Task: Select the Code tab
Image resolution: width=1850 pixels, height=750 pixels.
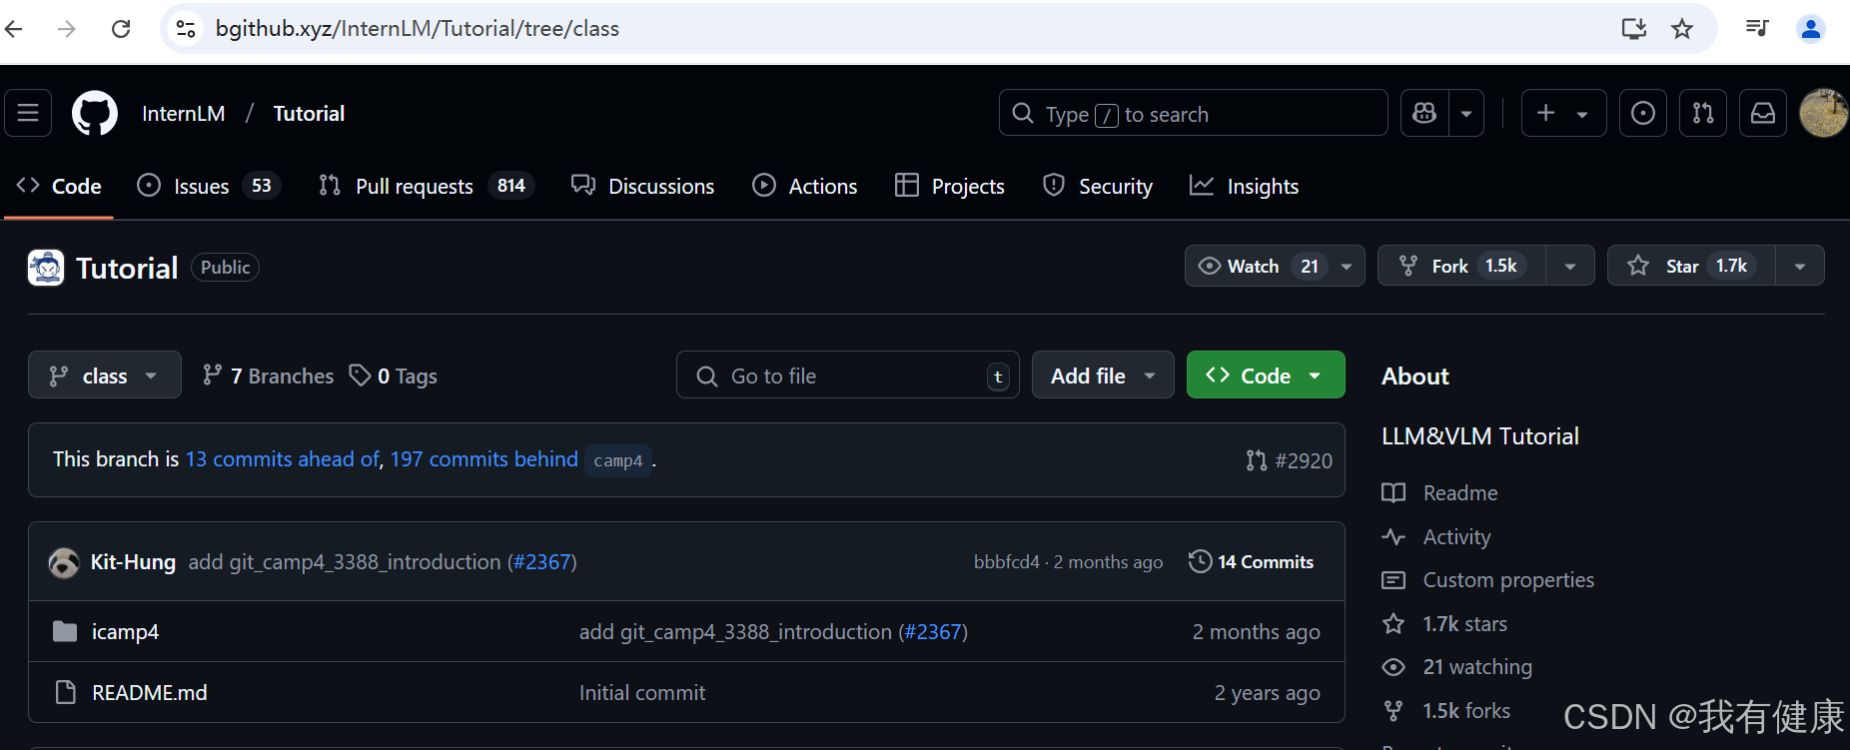Action: [59, 186]
